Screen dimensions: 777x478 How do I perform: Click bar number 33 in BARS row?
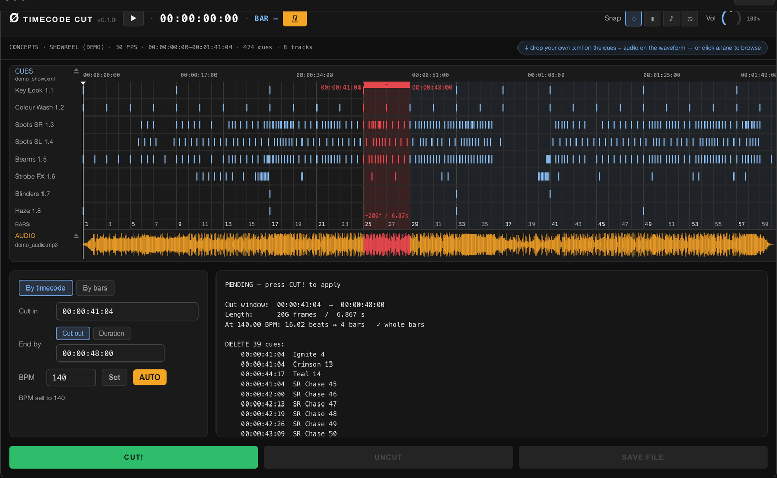point(462,224)
